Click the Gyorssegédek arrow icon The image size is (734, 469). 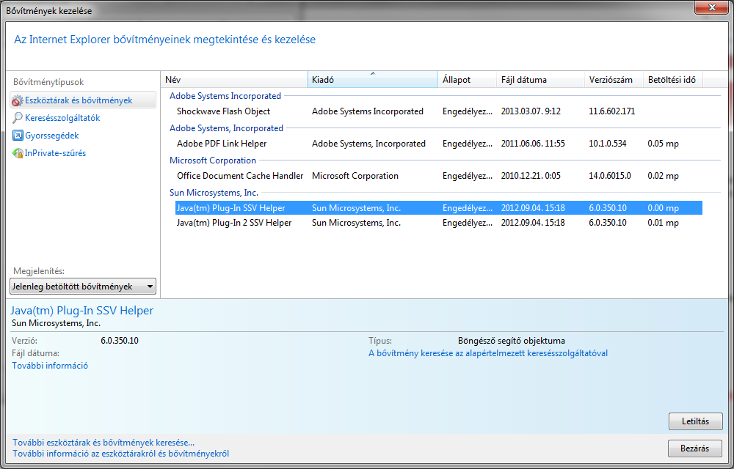click(x=18, y=136)
